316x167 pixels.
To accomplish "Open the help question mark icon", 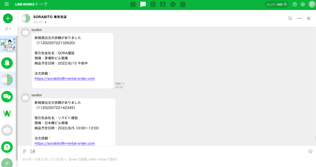I will pyautogui.click(x=295, y=4).
